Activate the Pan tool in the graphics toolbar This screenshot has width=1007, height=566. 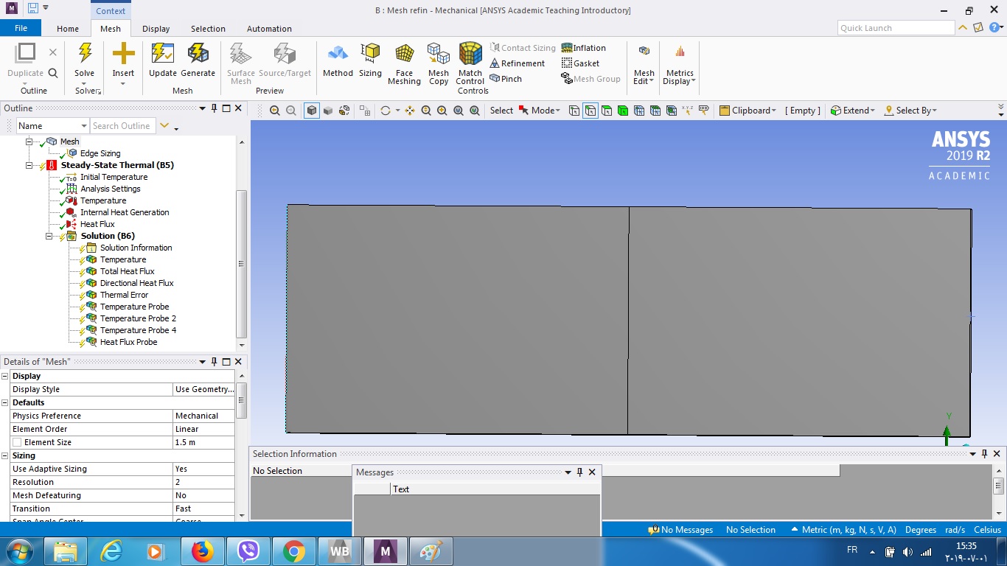pyautogui.click(x=410, y=111)
